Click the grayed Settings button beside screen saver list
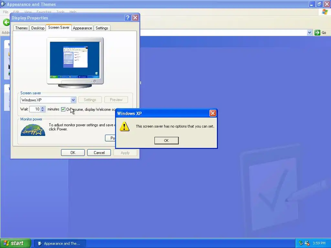The height and width of the screenshot is (248, 331). (90, 100)
